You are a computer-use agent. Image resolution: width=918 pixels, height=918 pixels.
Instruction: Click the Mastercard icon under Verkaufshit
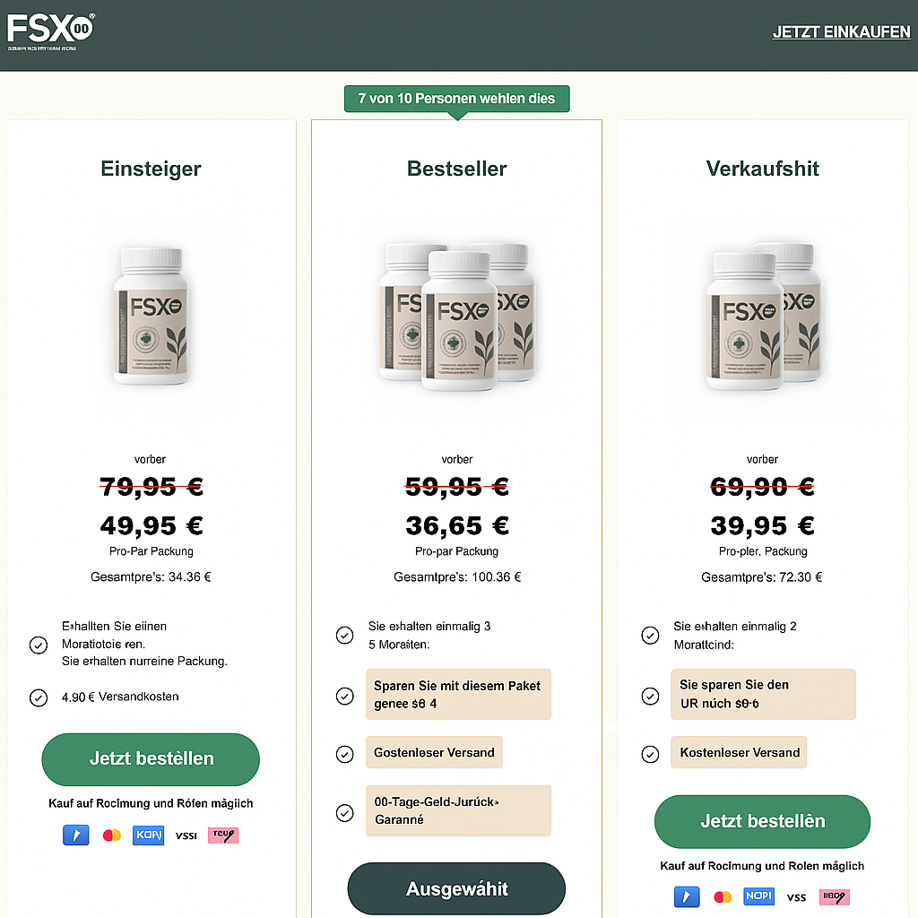coord(723,896)
